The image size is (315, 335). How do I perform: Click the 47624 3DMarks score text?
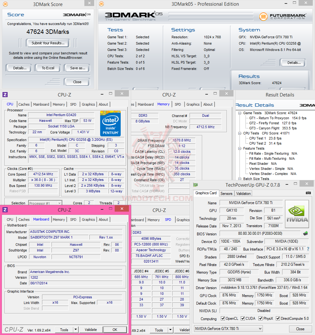48,32
